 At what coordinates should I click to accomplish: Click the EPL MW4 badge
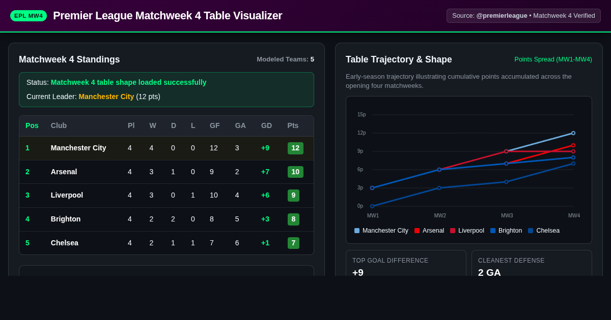click(29, 16)
